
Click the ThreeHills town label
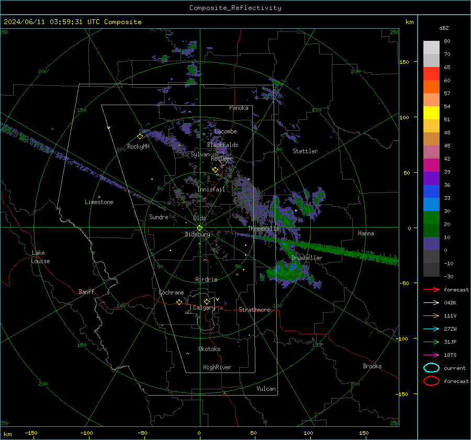263,229
